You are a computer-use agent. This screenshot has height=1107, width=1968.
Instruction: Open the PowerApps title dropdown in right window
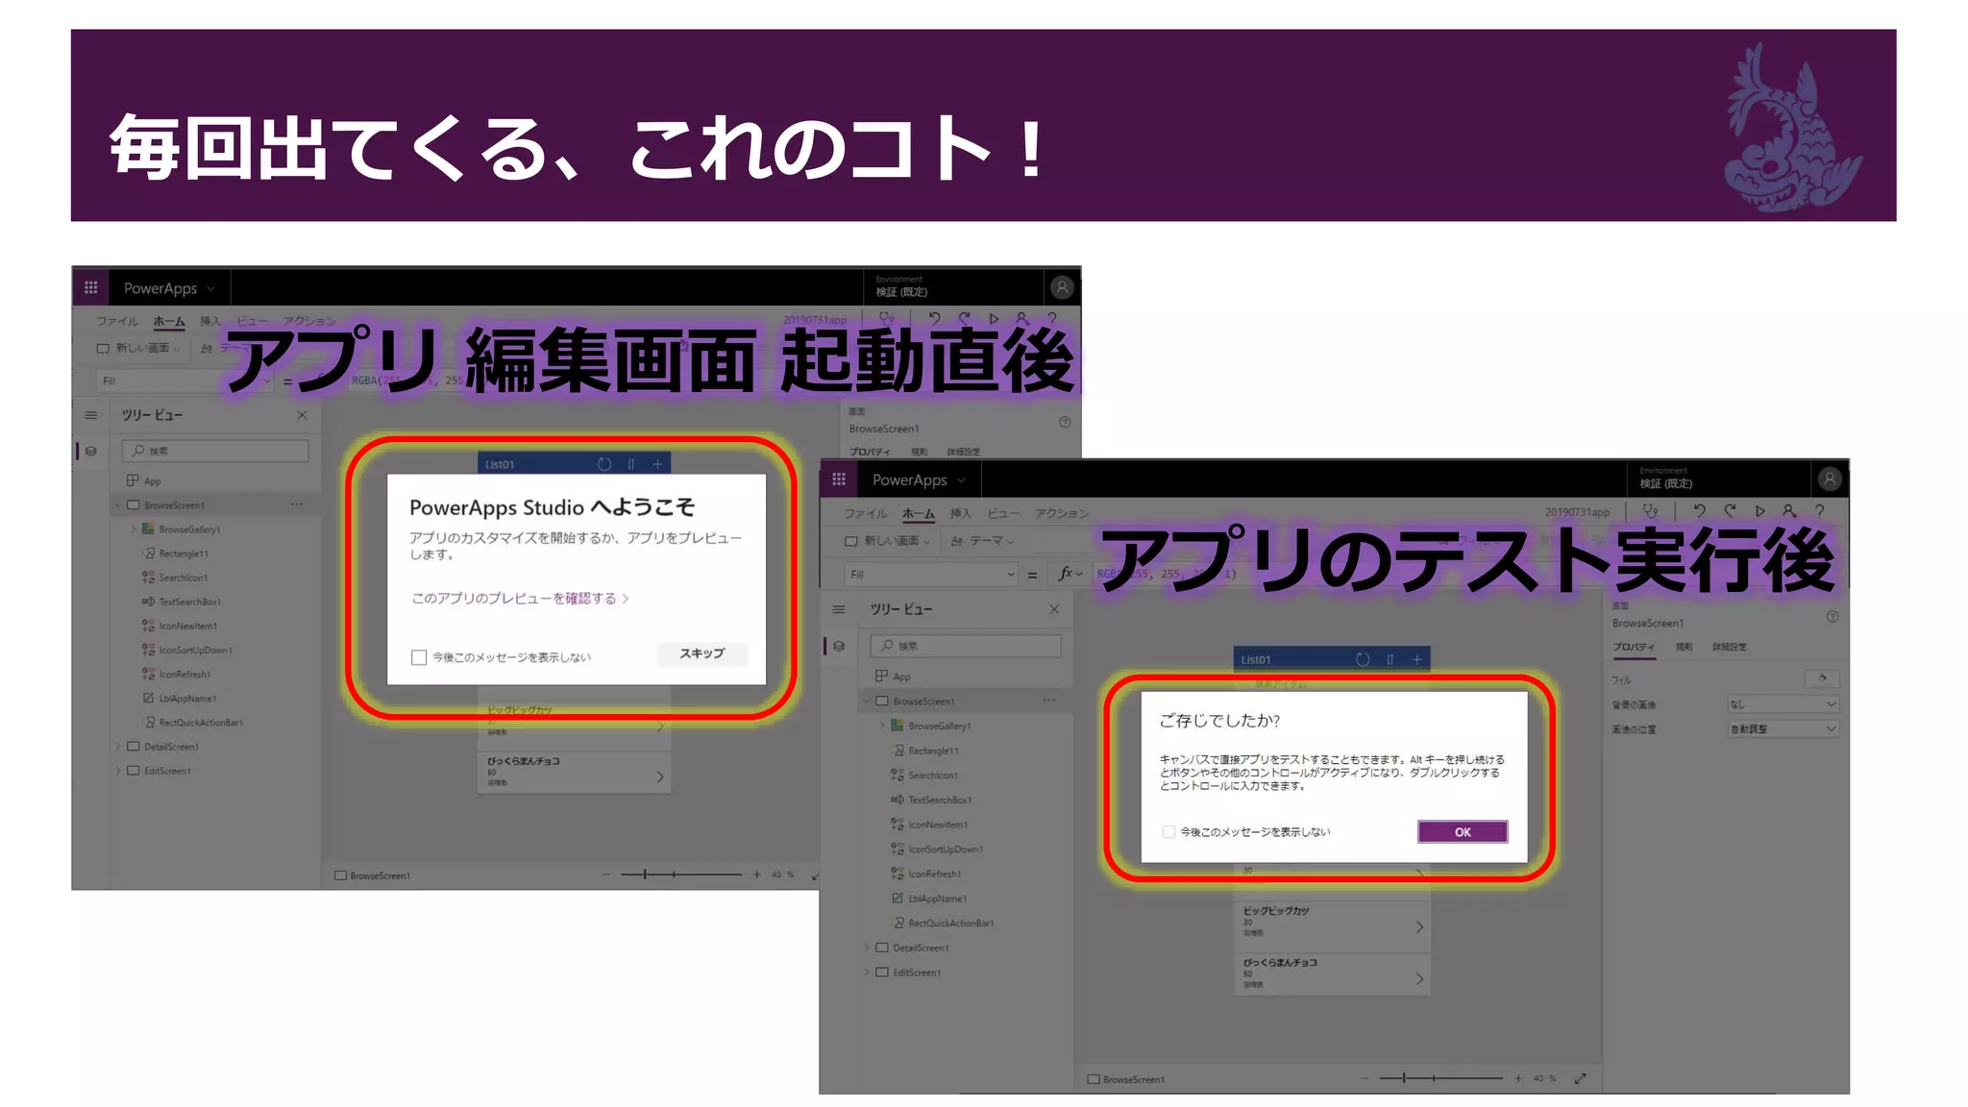click(x=962, y=480)
